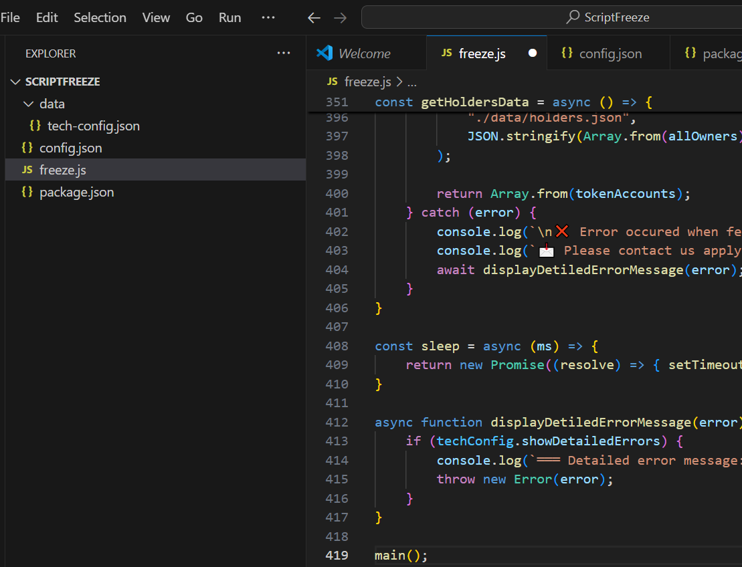Click 'return new Promise' on line 409
This screenshot has height=567, width=742.
click(x=474, y=365)
